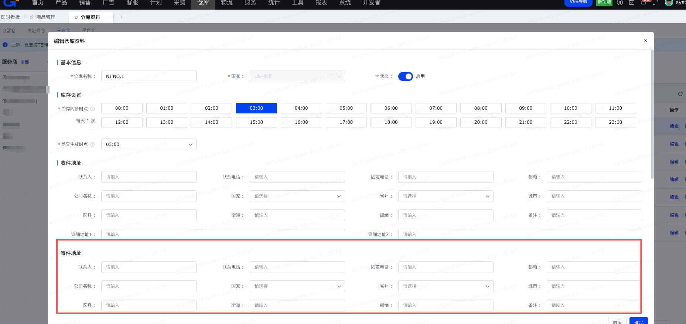Select the 23:00 sync time slot
The height and width of the screenshot is (324, 686).
click(615, 122)
